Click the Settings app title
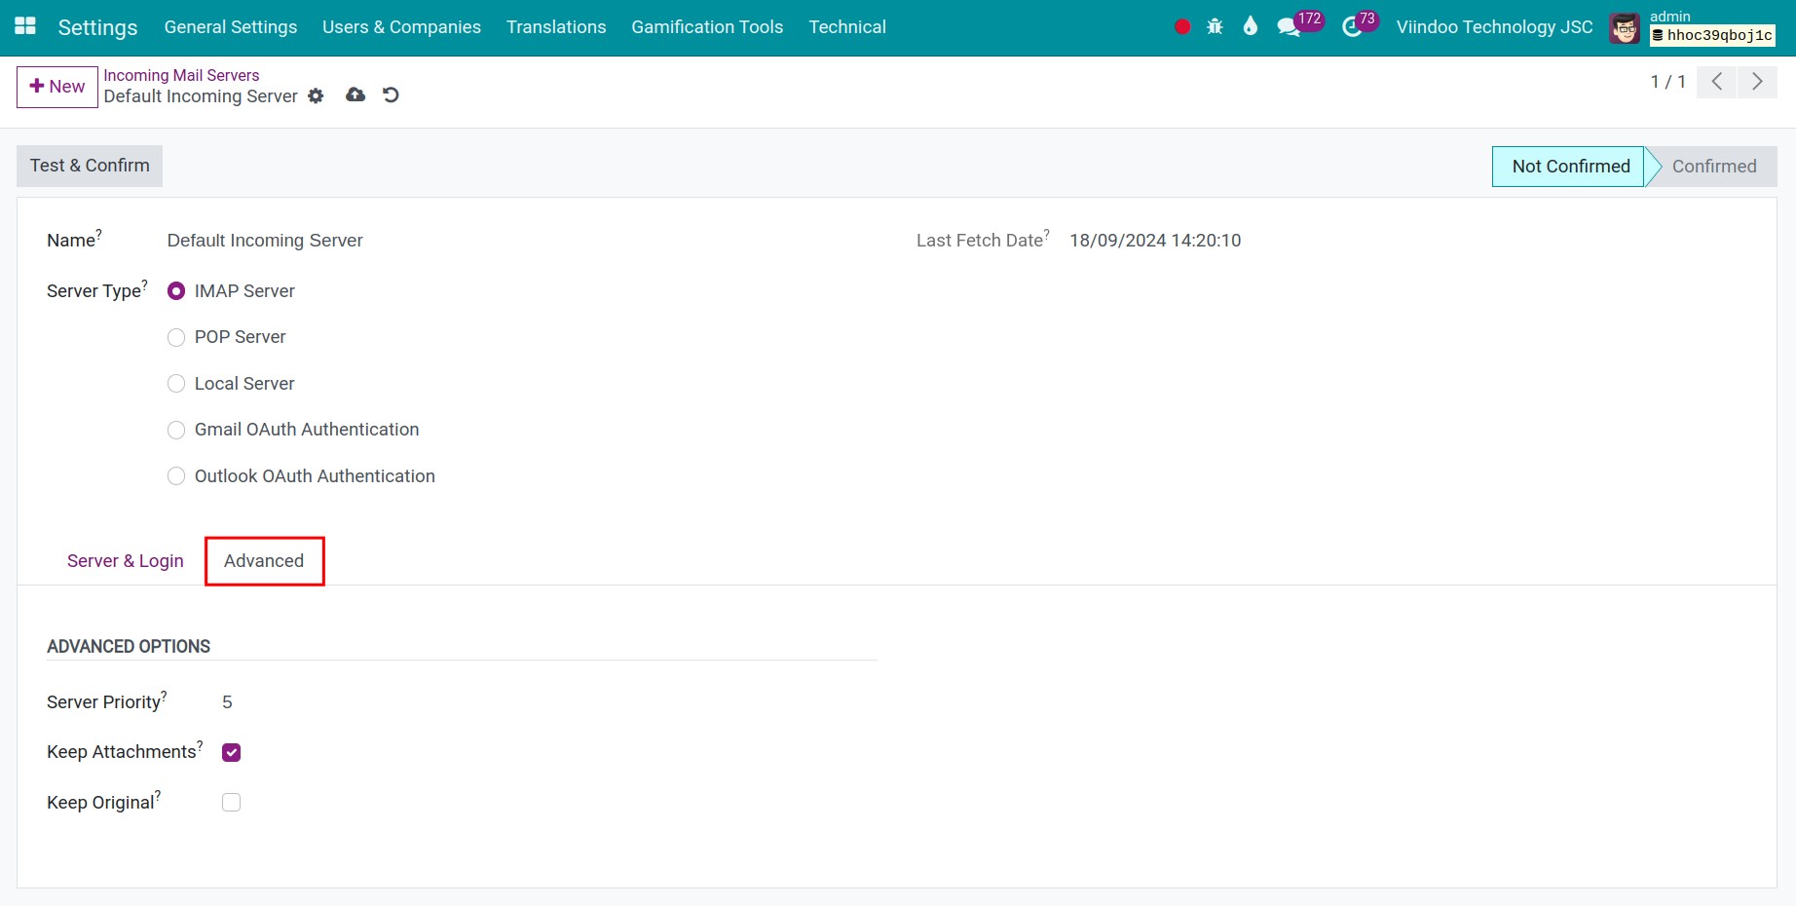Viewport: 1796px width, 906px height. pyautogui.click(x=97, y=27)
